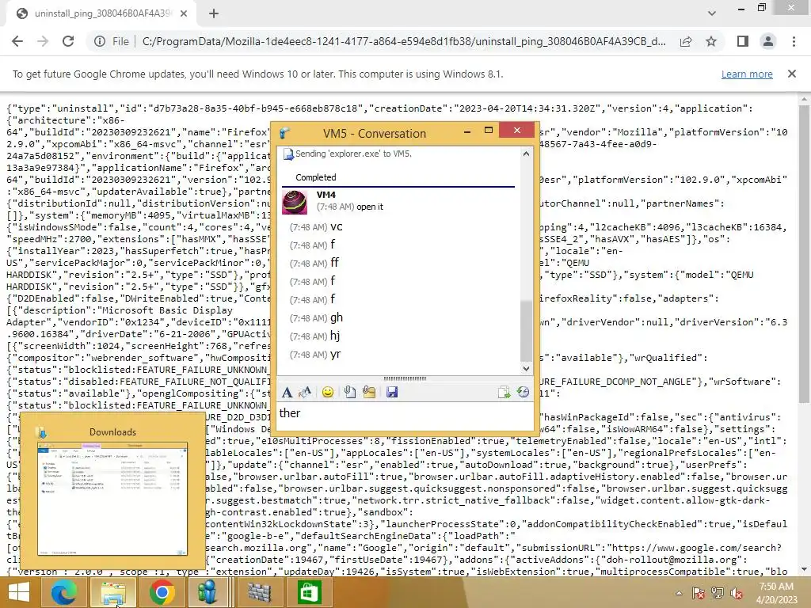This screenshot has height=608, width=811.
Task: Click the 'open it' message from VM4
Action: click(370, 207)
